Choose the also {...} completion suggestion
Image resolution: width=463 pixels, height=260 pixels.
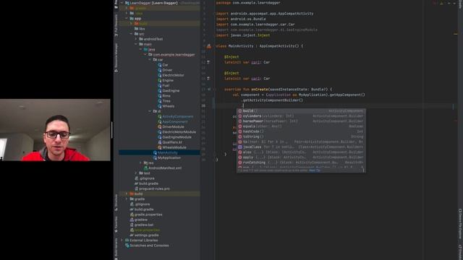point(301,152)
